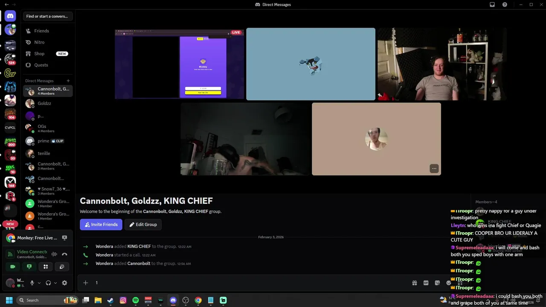Select the blue tile with cartoon avatar
The height and width of the screenshot is (307, 546).
click(311, 64)
